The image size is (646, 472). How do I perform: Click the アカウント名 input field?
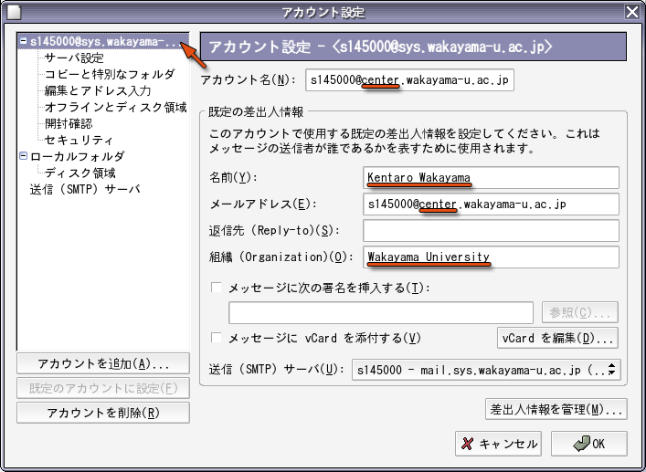(409, 79)
